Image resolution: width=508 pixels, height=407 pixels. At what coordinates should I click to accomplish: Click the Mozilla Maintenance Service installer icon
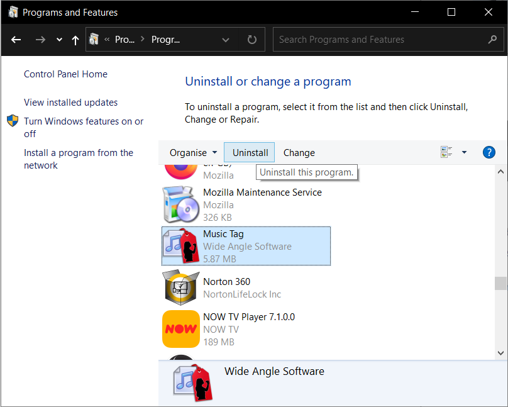[181, 204]
